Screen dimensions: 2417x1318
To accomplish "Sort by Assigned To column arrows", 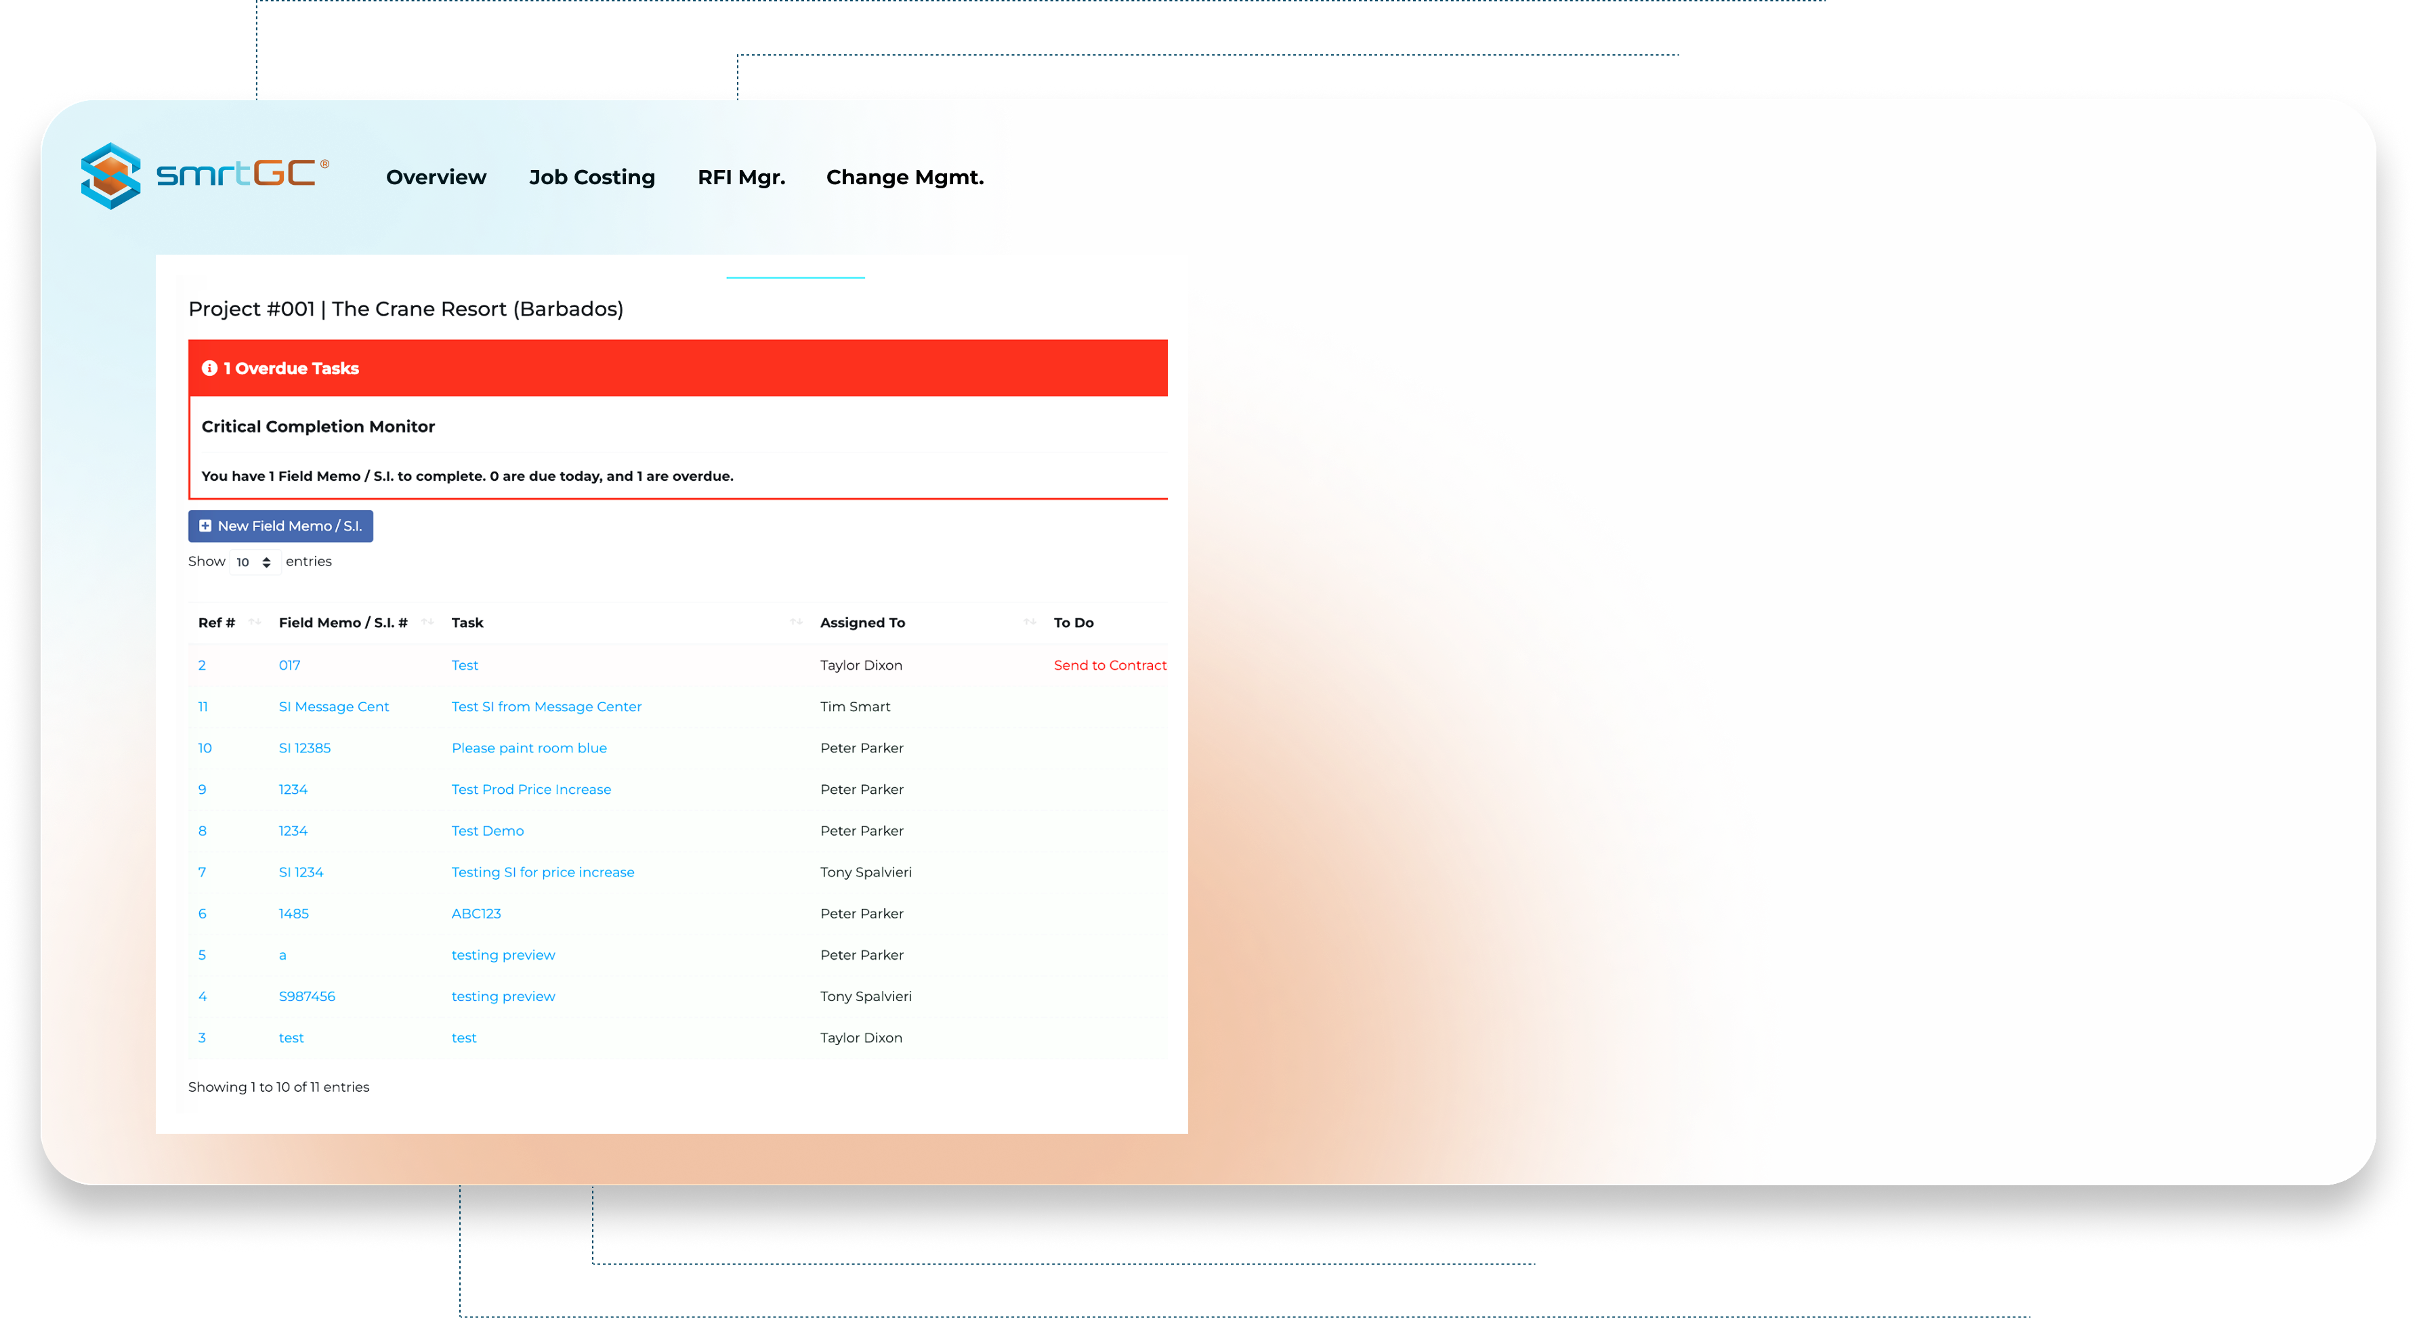I will tap(1029, 622).
